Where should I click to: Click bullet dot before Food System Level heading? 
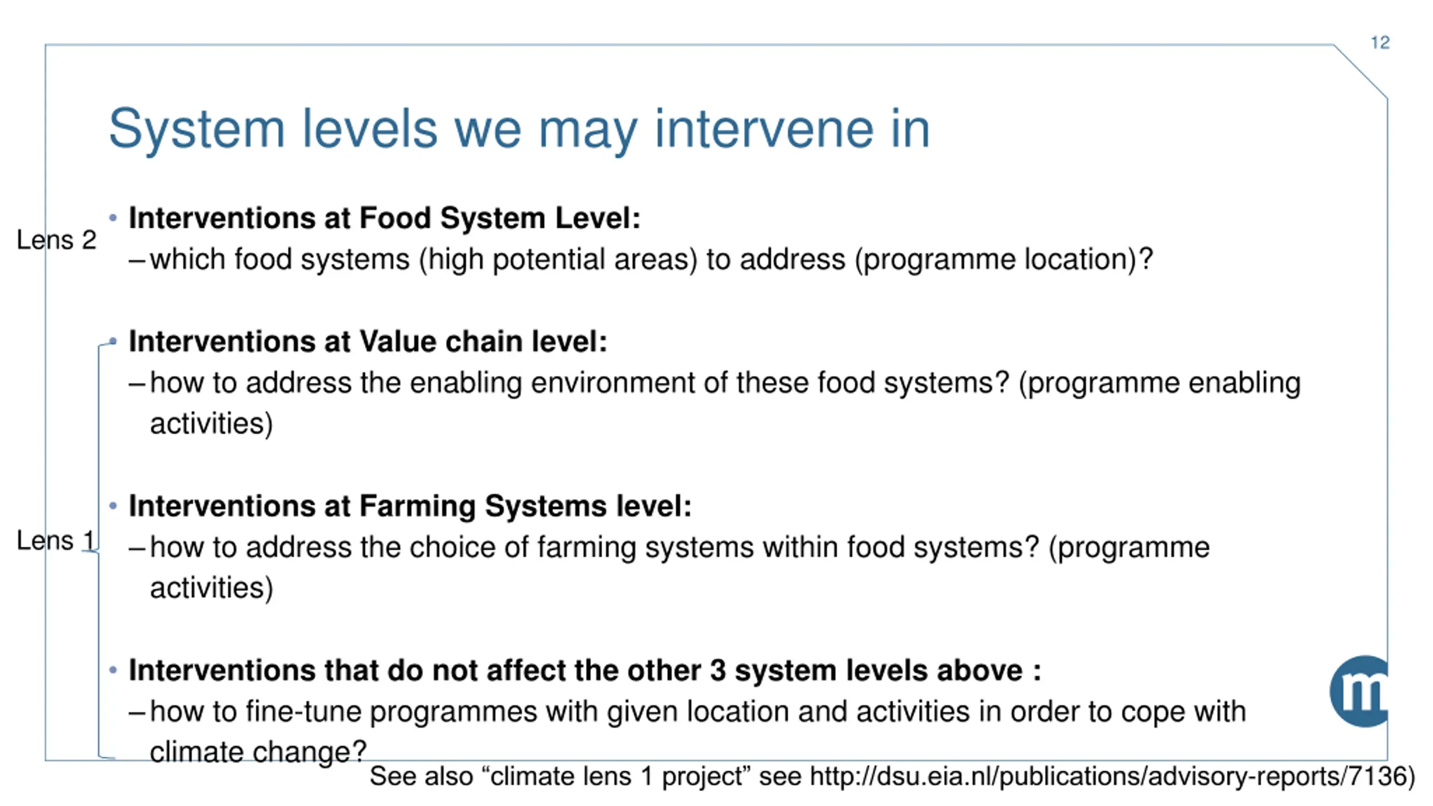113,217
